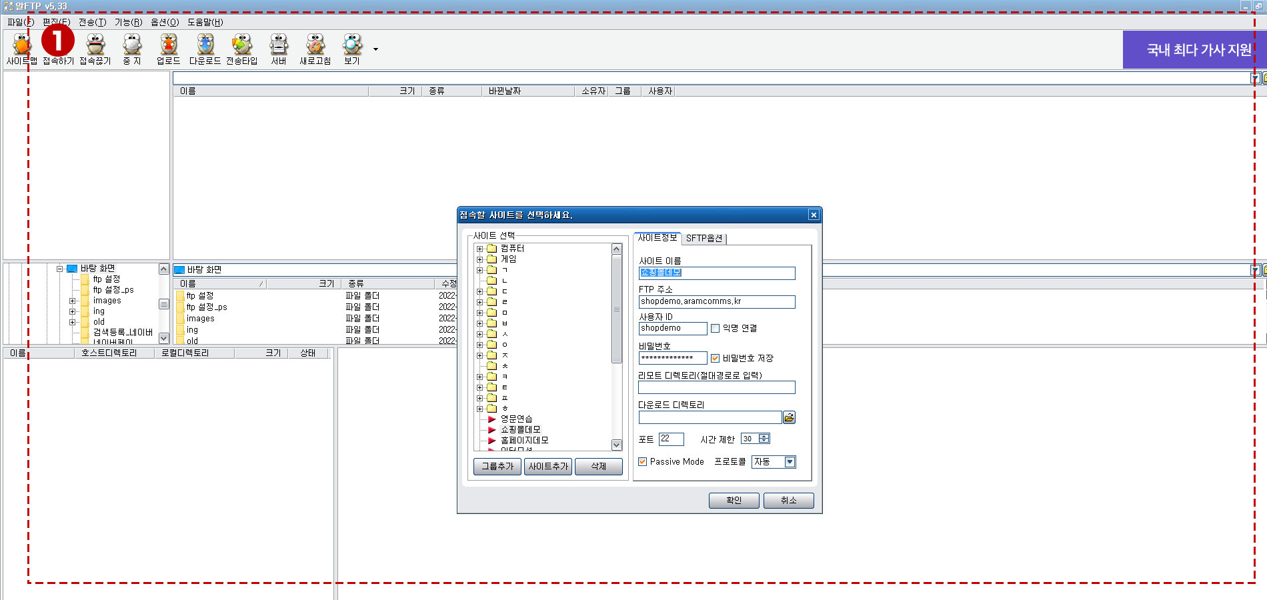
Task: Expand the 컴퓨터 group in the site tree
Action: point(479,249)
